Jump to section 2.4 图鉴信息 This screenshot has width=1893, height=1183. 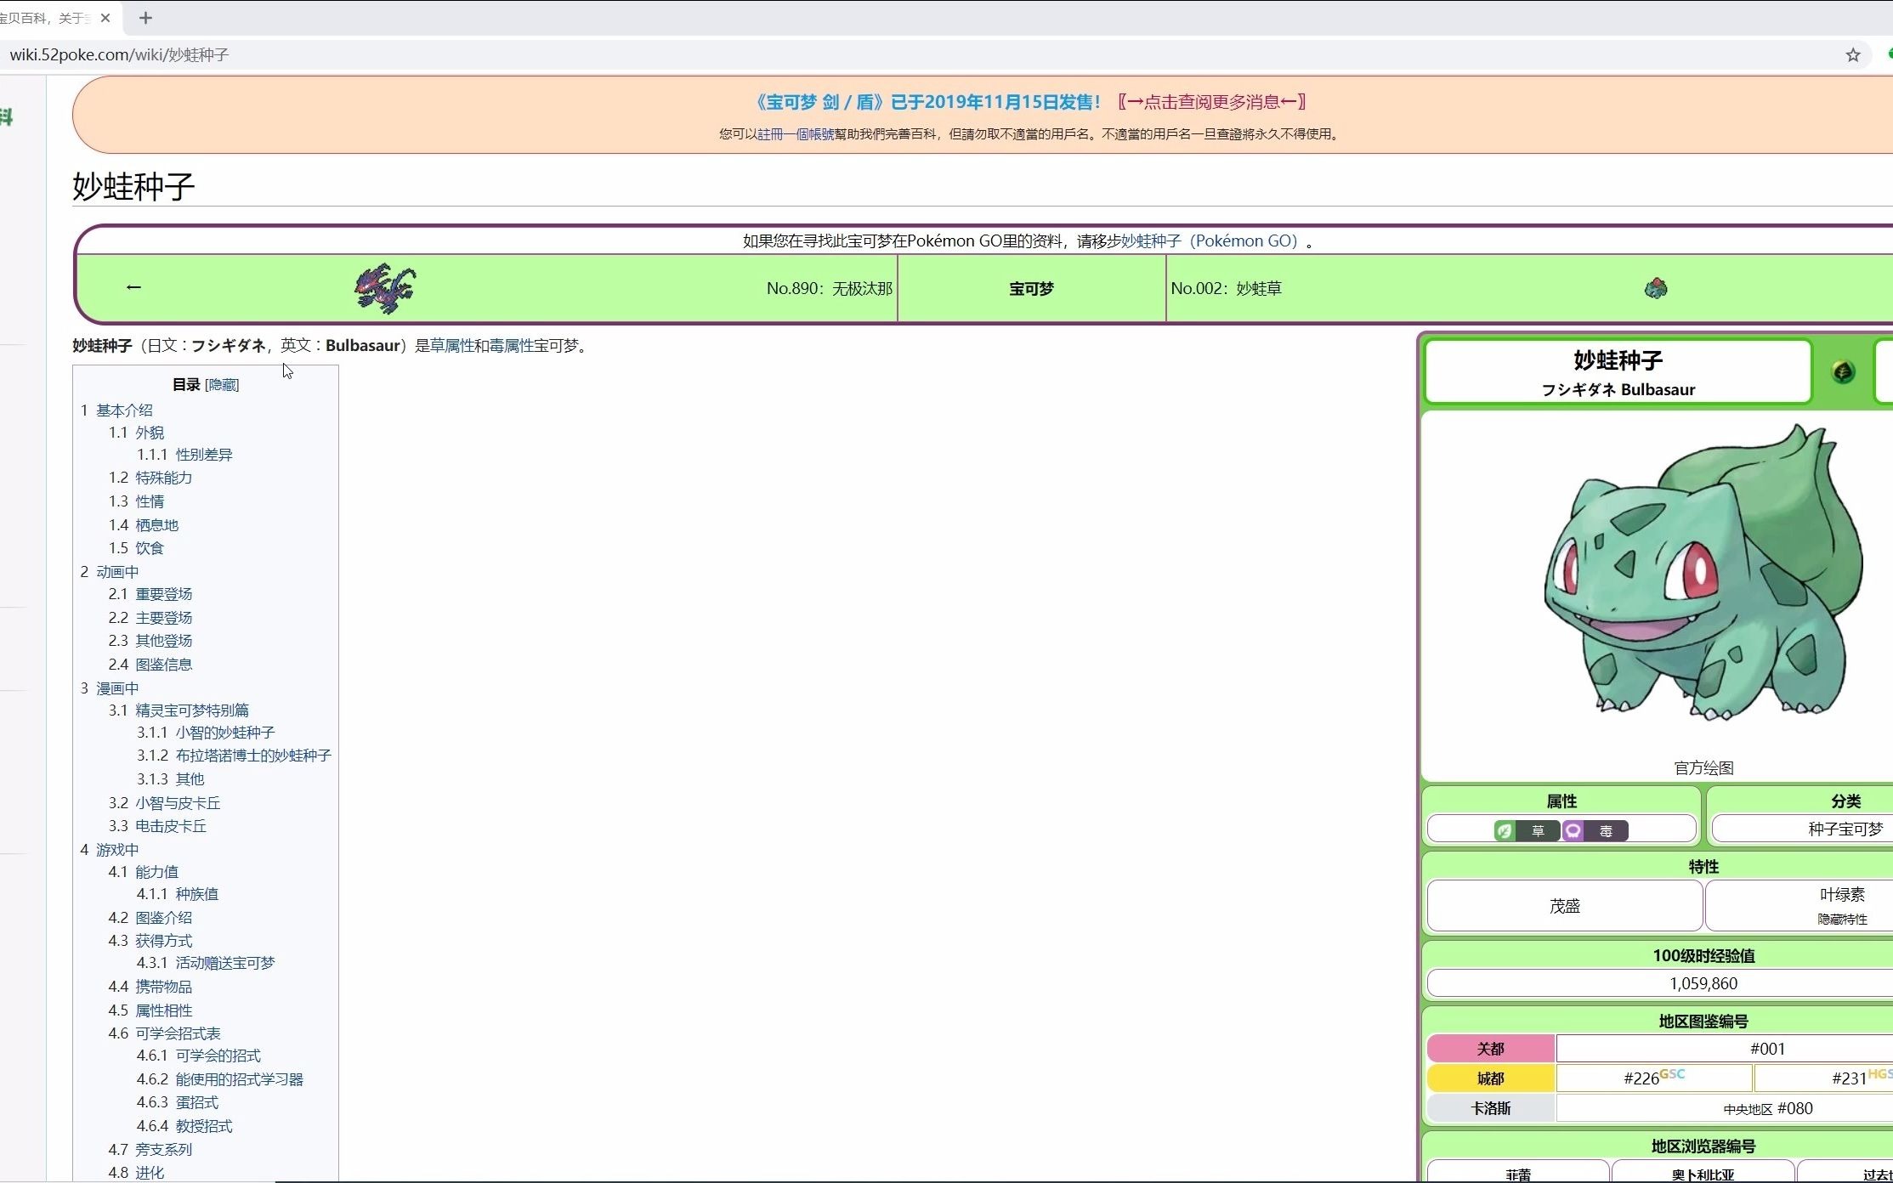(164, 665)
